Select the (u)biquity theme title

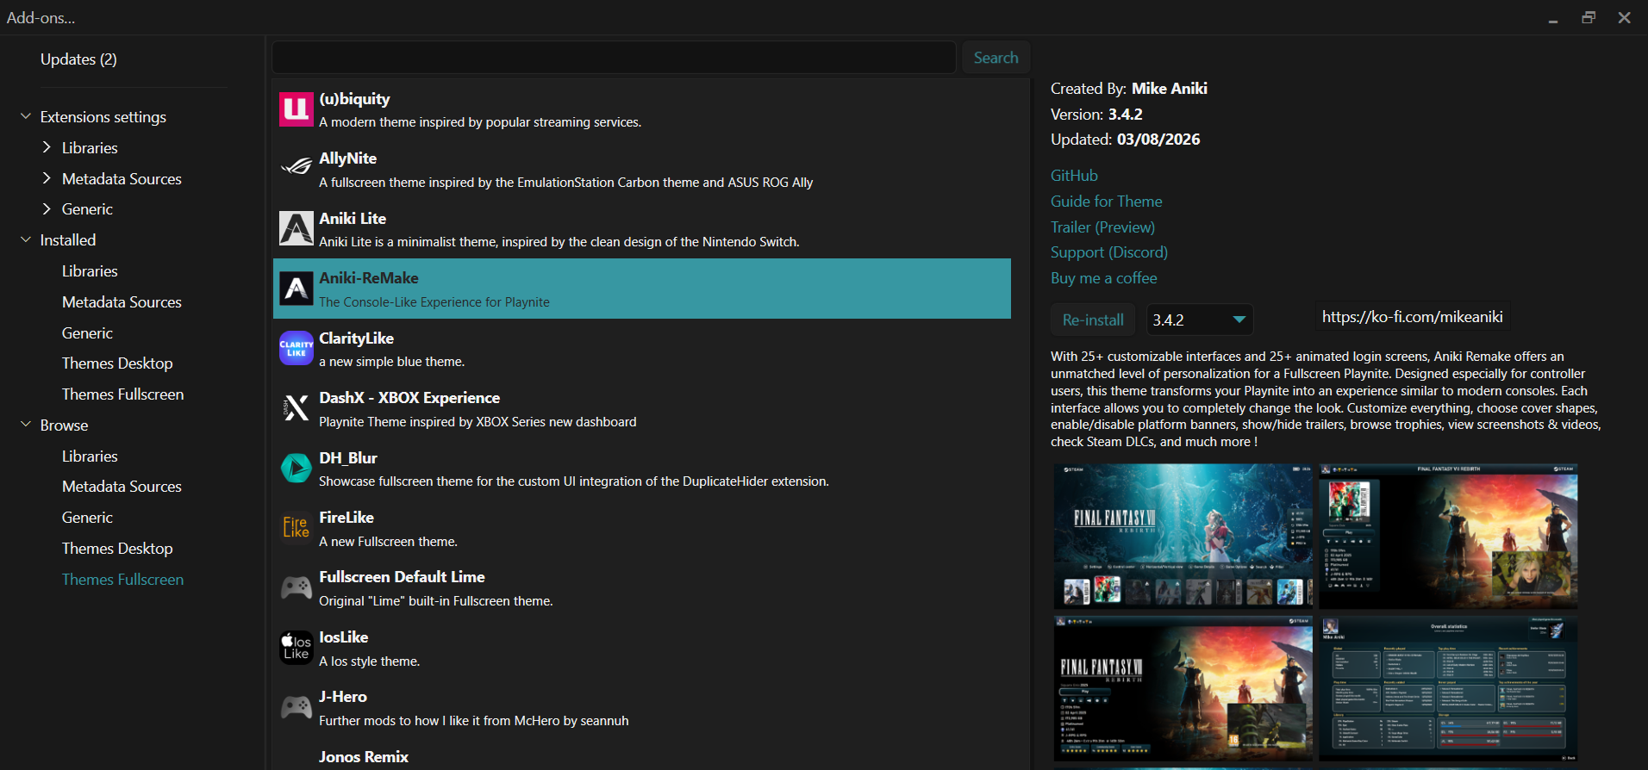[354, 99]
